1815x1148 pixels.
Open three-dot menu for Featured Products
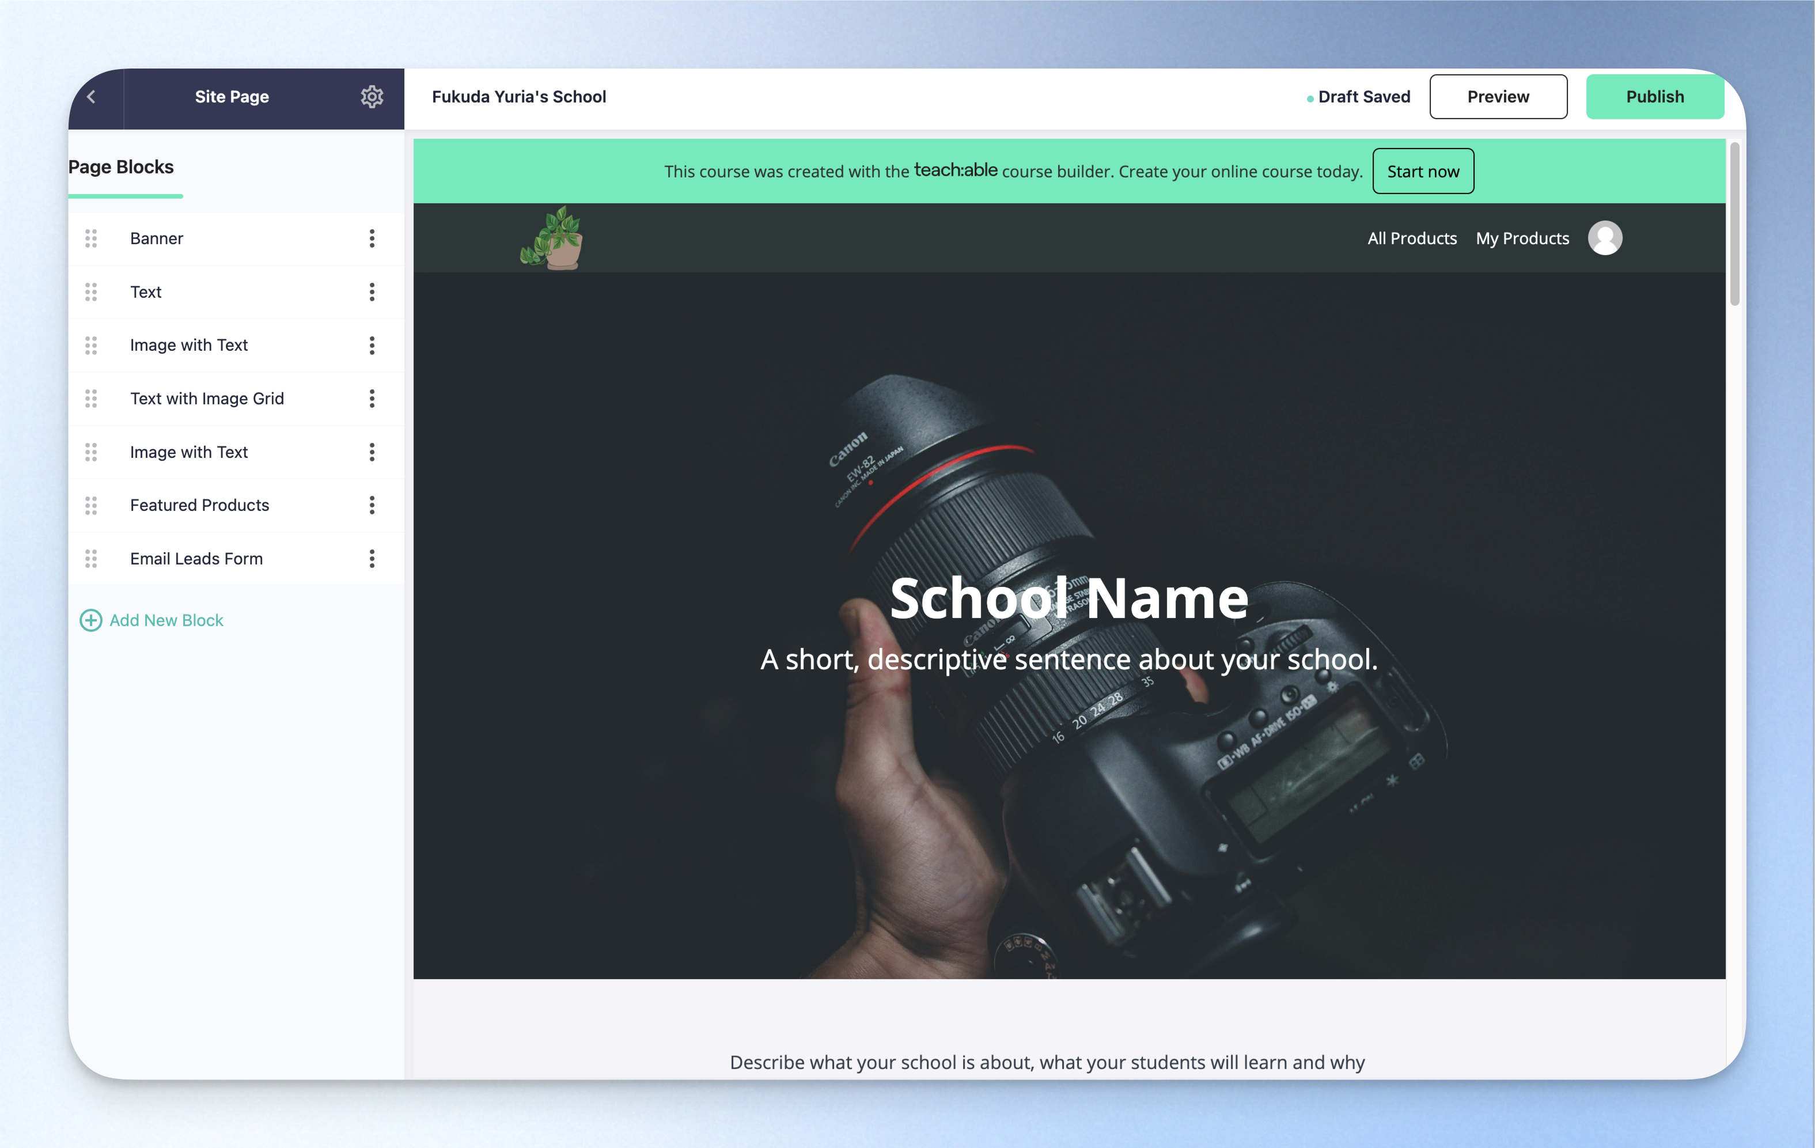[x=372, y=505]
